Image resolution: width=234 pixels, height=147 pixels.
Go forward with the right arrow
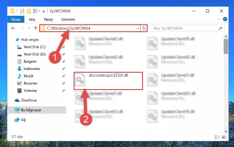point(22,28)
